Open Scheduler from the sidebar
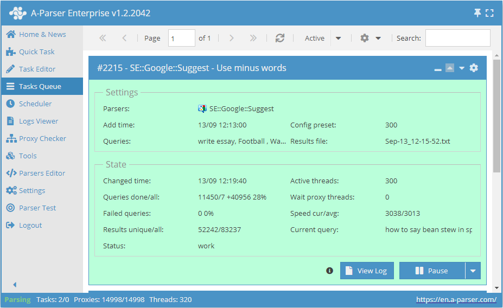Screen dimensions: 503x308 point(35,104)
